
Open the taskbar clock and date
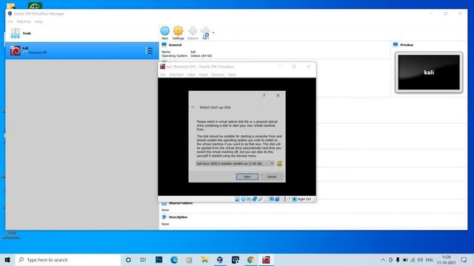pyautogui.click(x=446, y=259)
